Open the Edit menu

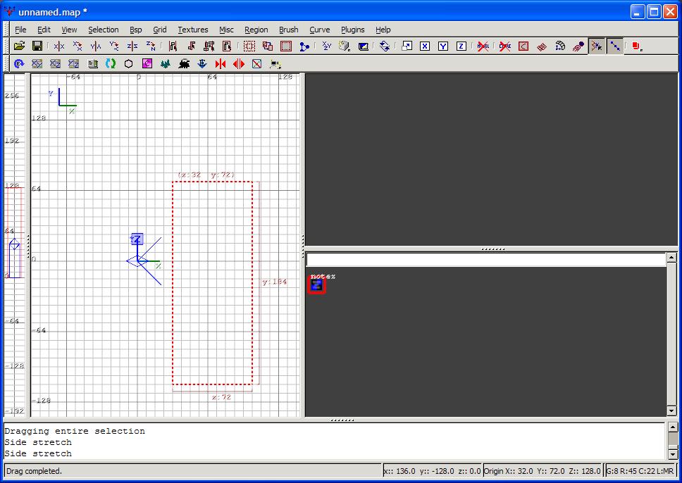click(x=44, y=30)
